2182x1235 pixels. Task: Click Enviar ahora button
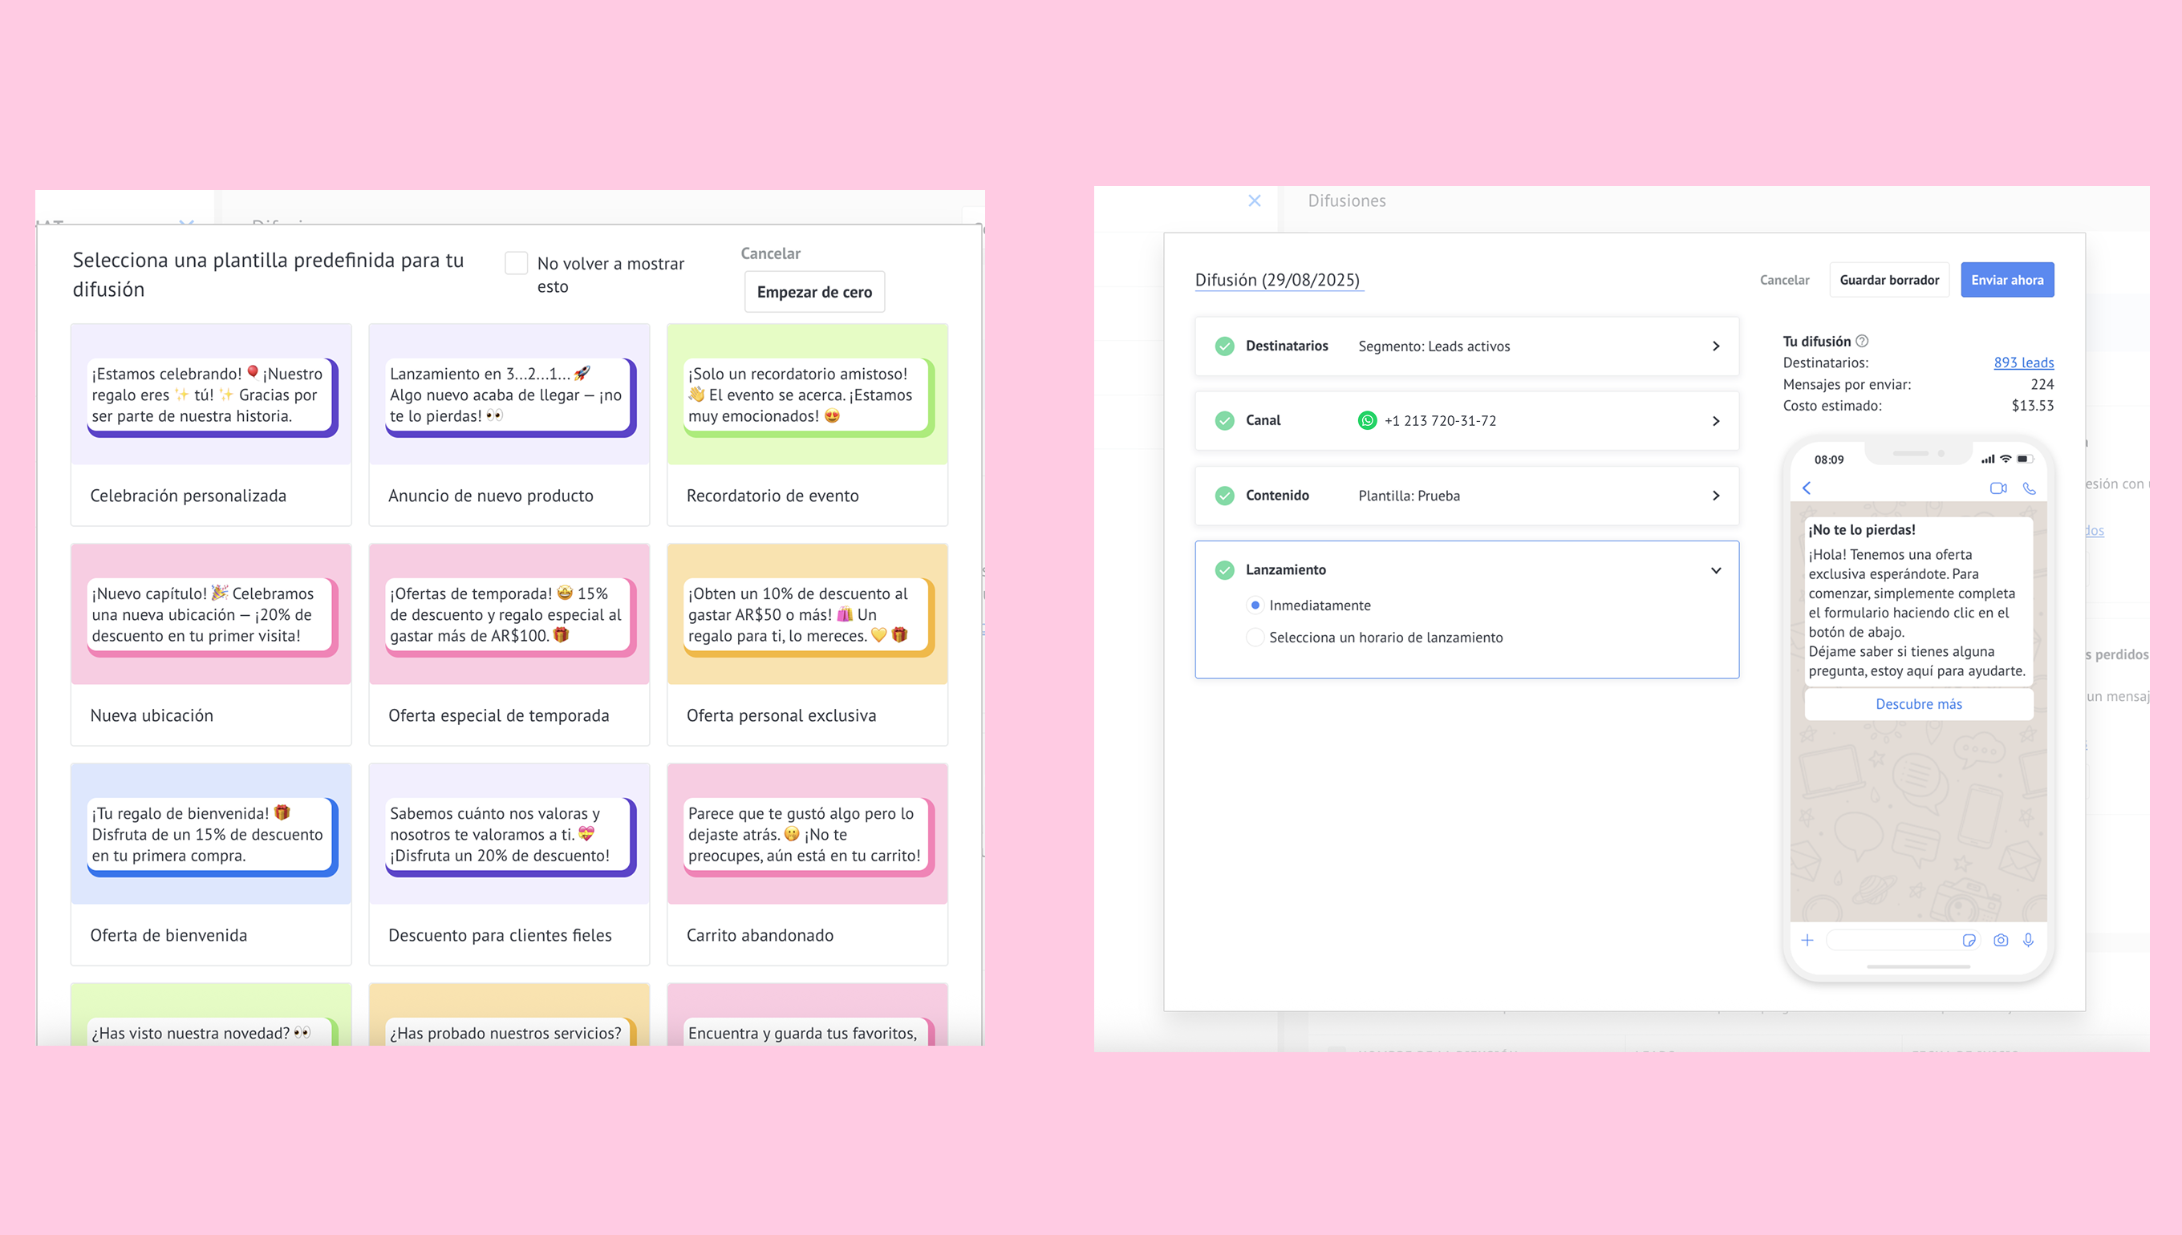pos(2006,280)
